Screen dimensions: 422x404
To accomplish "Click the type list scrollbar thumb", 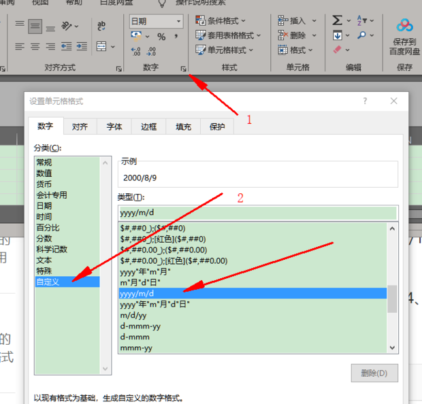I will click(x=392, y=299).
